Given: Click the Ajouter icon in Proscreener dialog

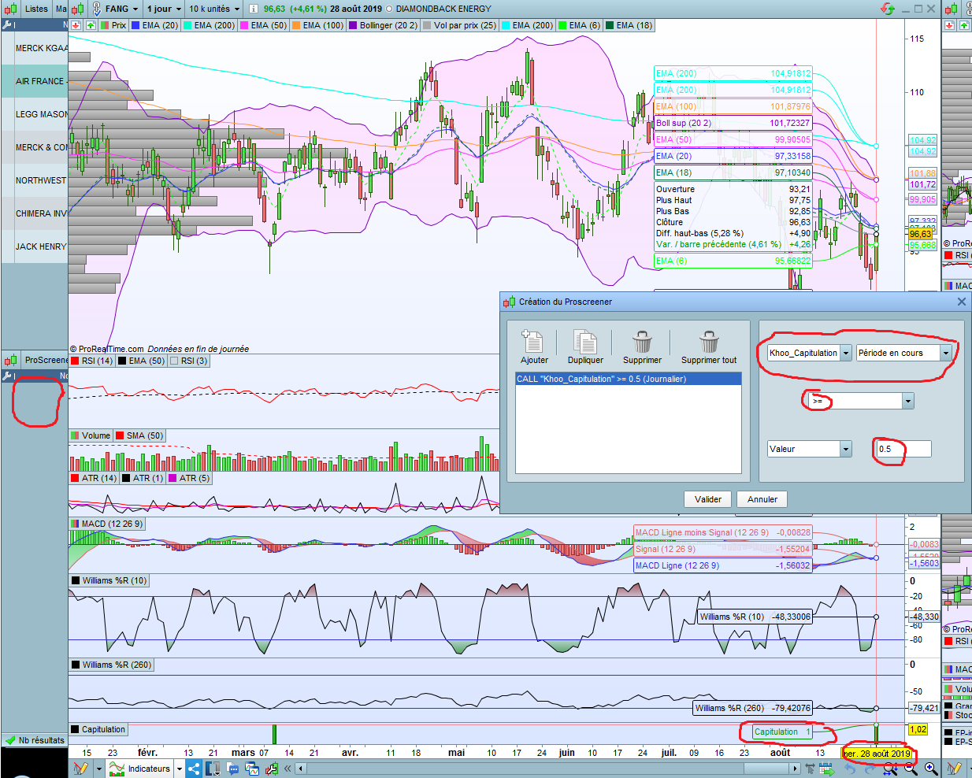Looking at the screenshot, I should click(x=532, y=342).
